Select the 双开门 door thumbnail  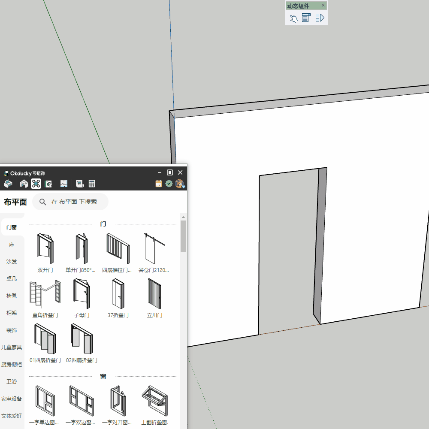[x=45, y=249]
